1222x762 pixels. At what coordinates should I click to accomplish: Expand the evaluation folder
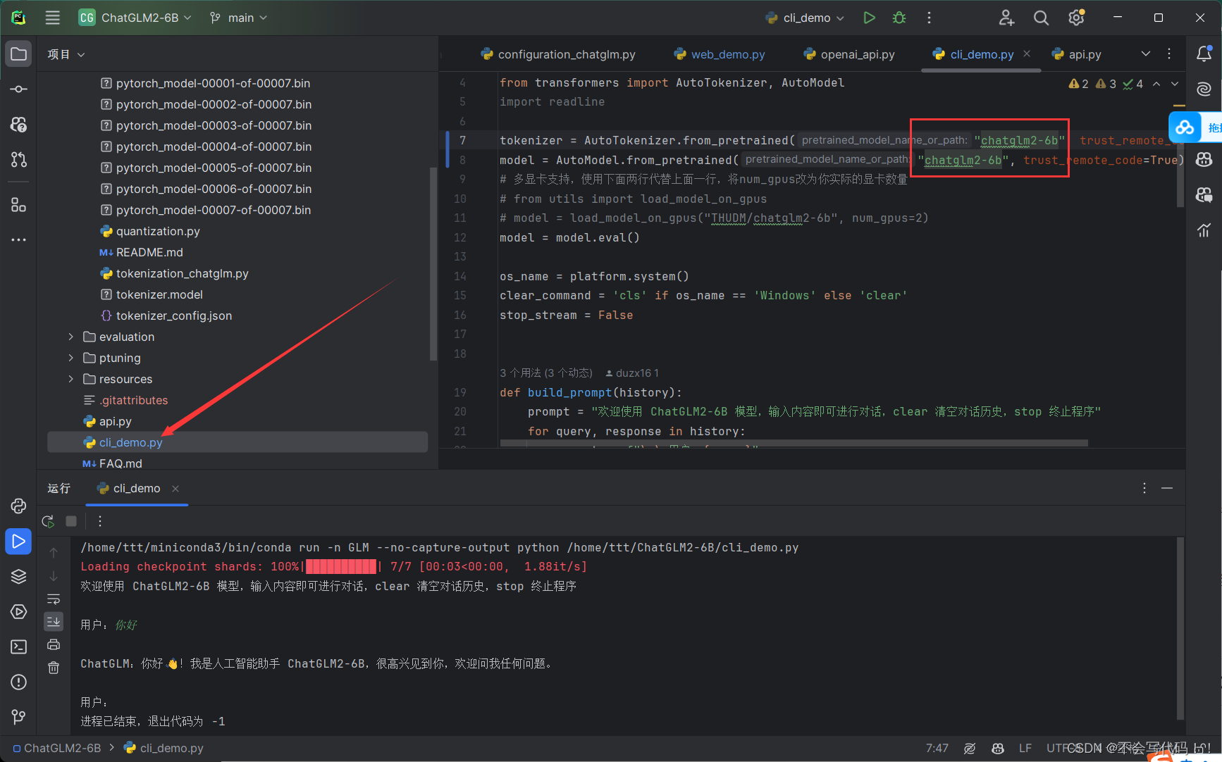[x=70, y=337]
